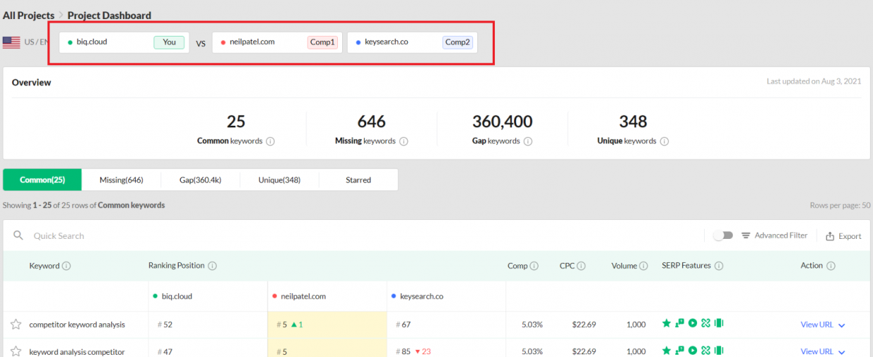Click info icon next to SERP Features
Viewport: 873px width, 357px height.
[718, 266]
